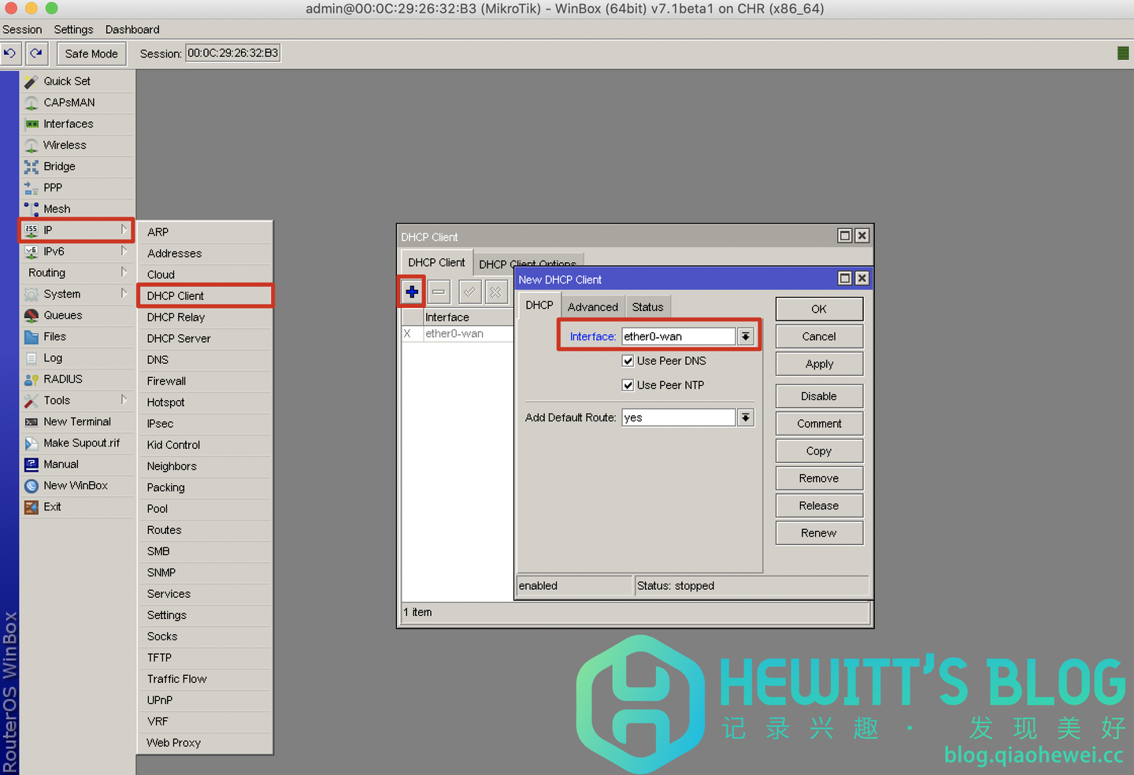This screenshot has width=1134, height=775.
Task: Open the Bridge sidebar entry
Action: [77, 166]
